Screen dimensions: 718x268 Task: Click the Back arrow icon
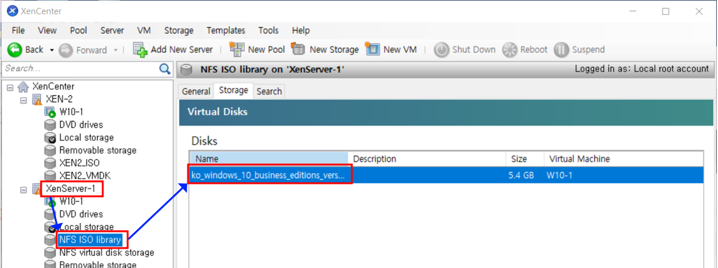click(15, 49)
